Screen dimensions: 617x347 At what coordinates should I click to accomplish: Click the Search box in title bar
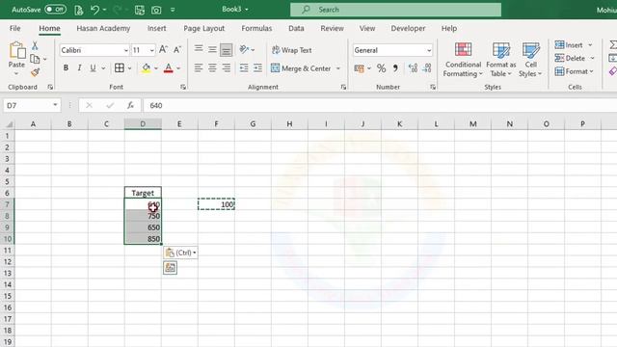395,10
